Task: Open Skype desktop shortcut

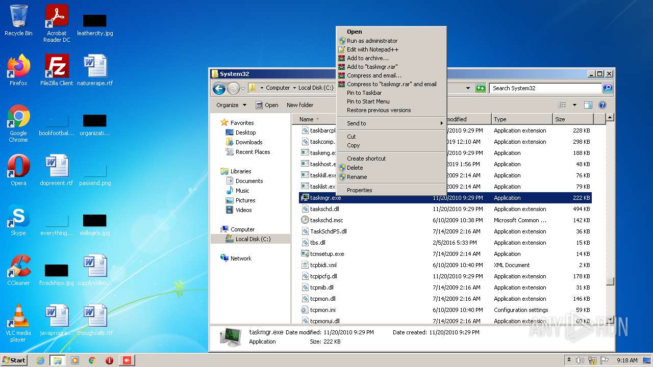Action: click(x=18, y=220)
